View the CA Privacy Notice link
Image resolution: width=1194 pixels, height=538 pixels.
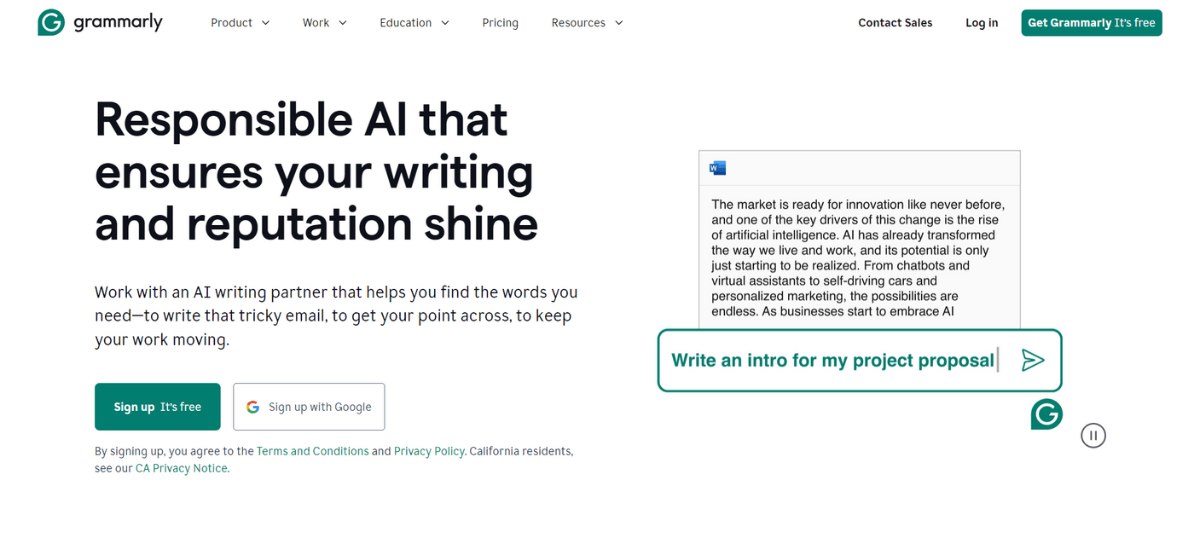tap(182, 468)
